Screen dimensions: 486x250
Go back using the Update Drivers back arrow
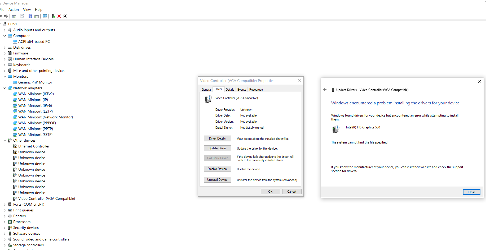(325, 90)
